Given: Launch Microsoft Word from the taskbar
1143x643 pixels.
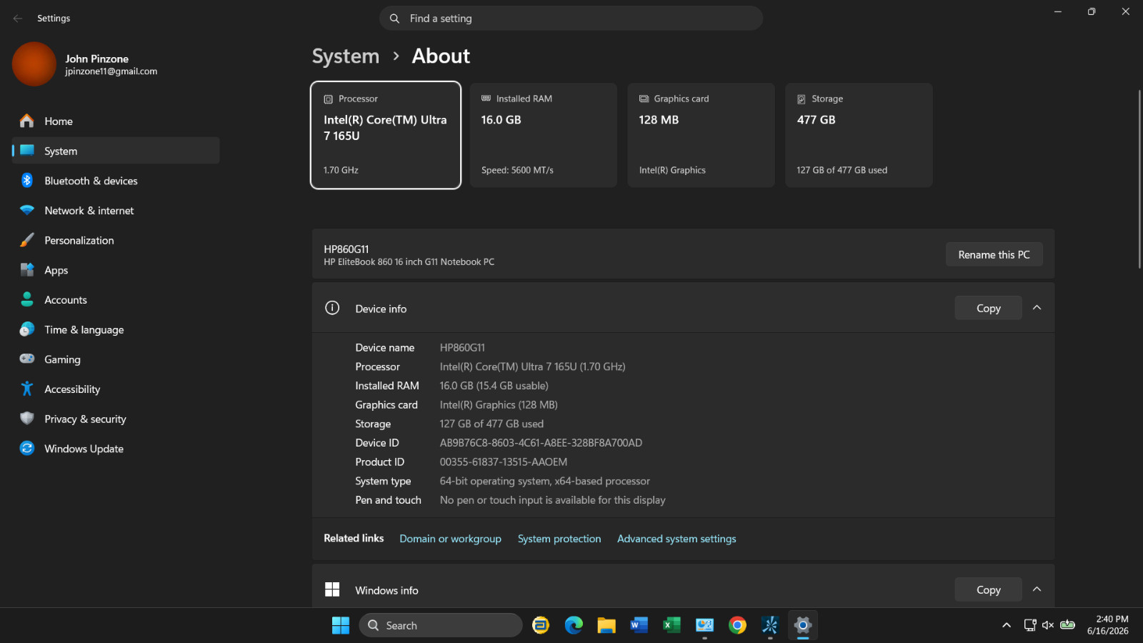Looking at the screenshot, I should point(639,625).
